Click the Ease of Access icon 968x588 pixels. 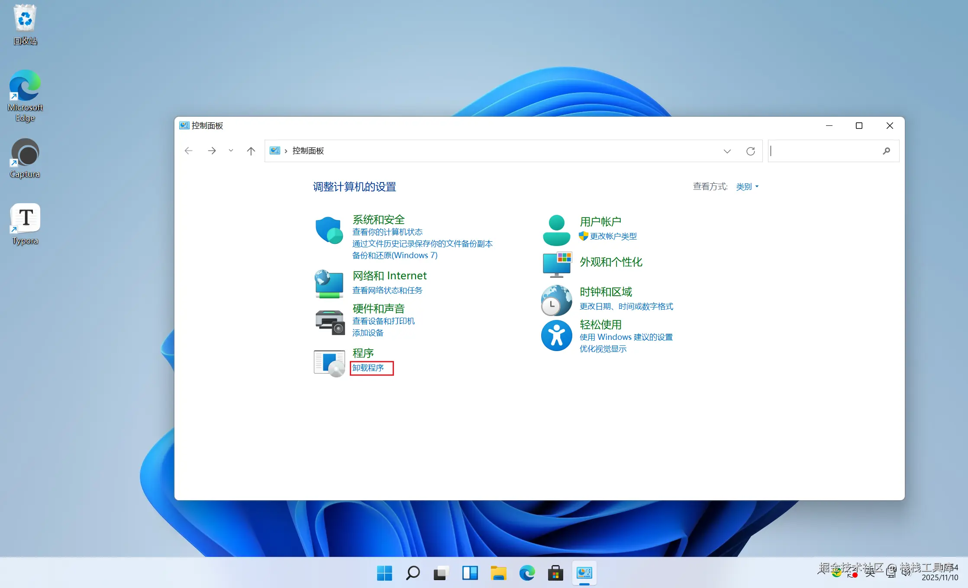coord(556,336)
